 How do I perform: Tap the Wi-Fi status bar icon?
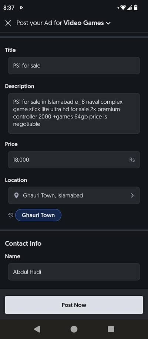(123, 8)
